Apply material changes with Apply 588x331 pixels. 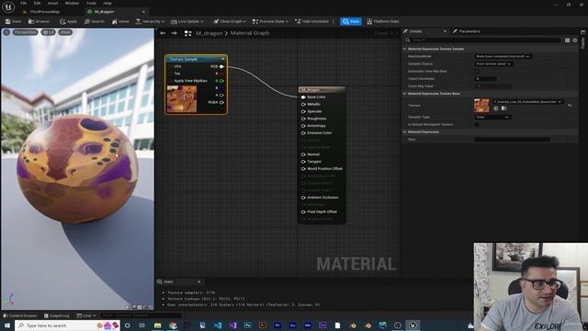pyautogui.click(x=68, y=21)
